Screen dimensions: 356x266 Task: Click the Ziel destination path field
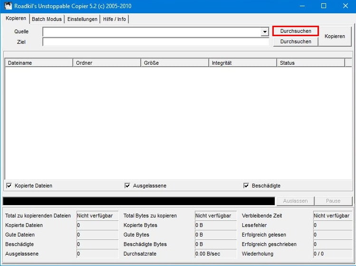pyautogui.click(x=156, y=42)
